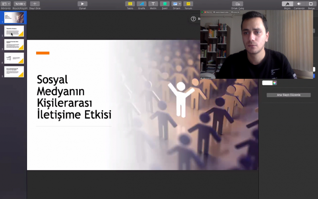Switch to the Canlandır animate tab

point(299,4)
